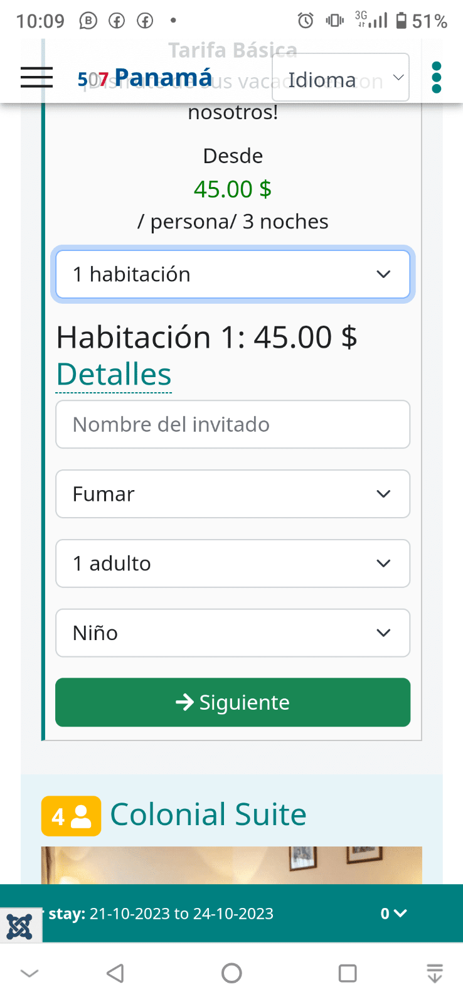Screen dimensions: 463x1004
Task: Tap the Joomla icon in bottom bar
Action: [x=19, y=926]
